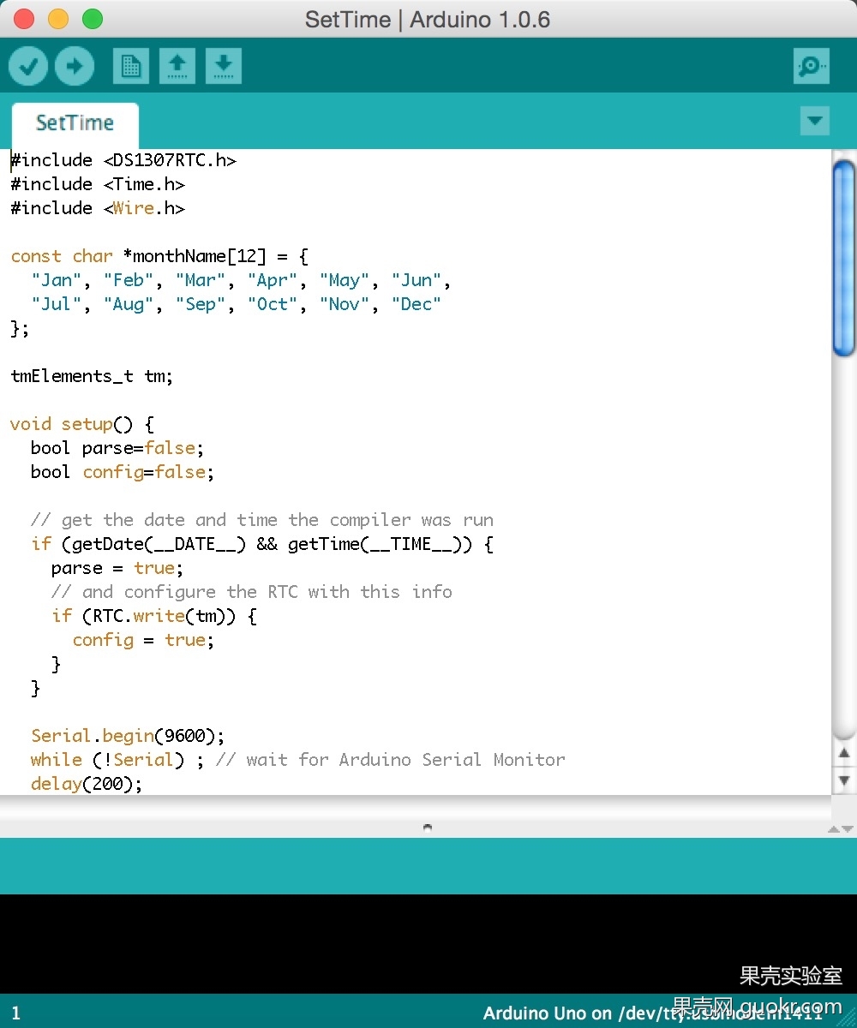Open the tab options dropdown arrow
The image size is (857, 1028).
pos(815,121)
